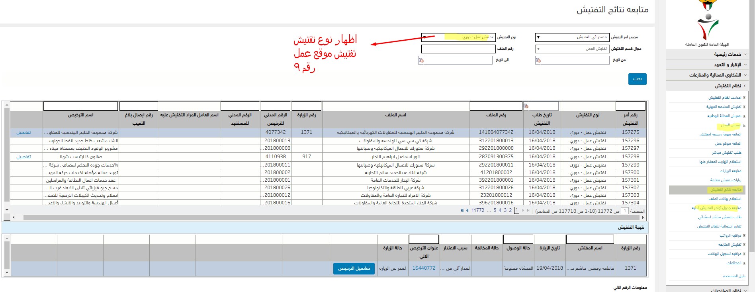
Task: Click in the الى تاريخ date field
Action: click(x=456, y=60)
